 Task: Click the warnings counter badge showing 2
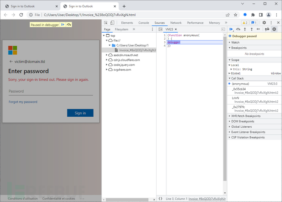click(x=245, y=22)
